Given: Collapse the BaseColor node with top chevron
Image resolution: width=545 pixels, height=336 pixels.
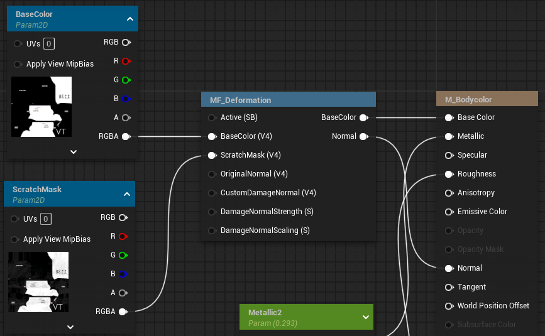Looking at the screenshot, I should (130, 19).
